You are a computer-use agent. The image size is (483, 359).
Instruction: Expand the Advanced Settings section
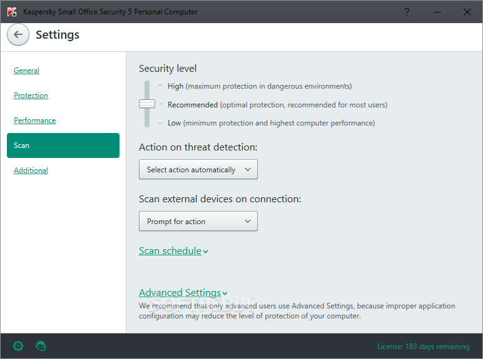coord(183,293)
